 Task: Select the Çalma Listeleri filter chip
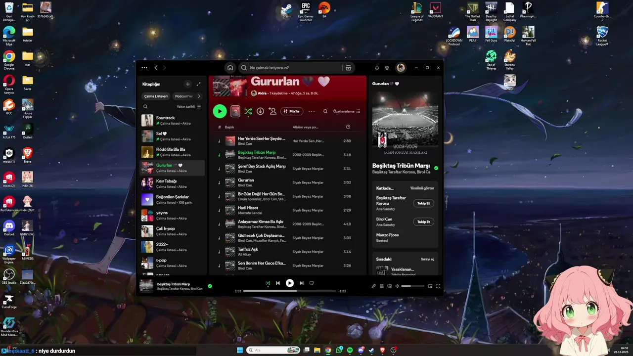pyautogui.click(x=156, y=96)
